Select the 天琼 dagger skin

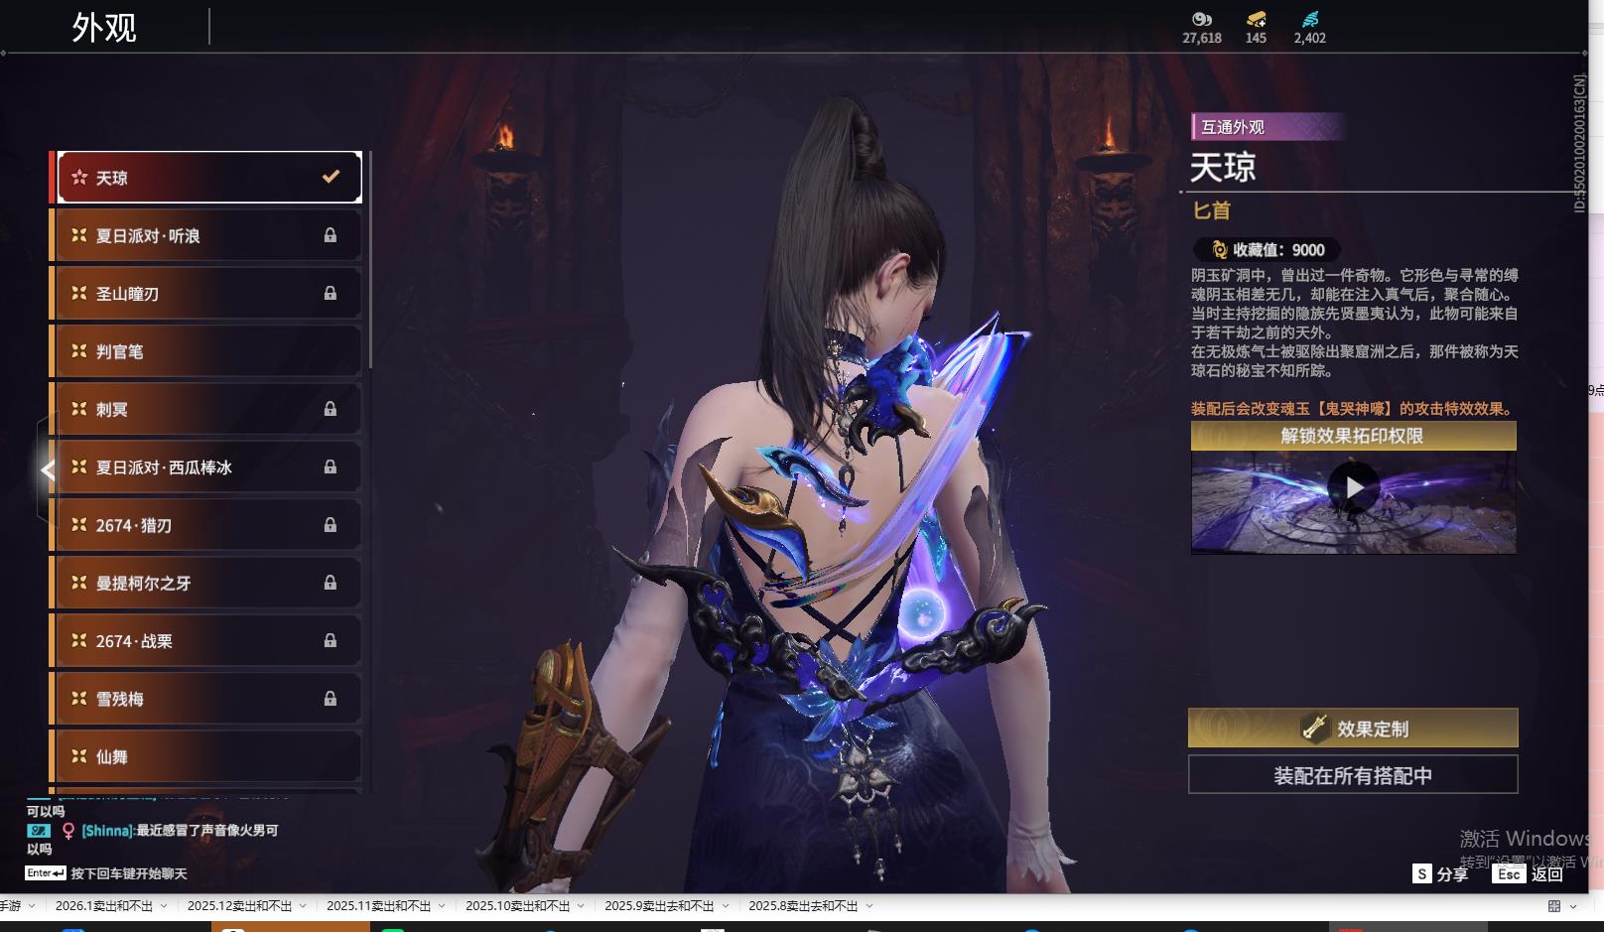click(x=209, y=177)
